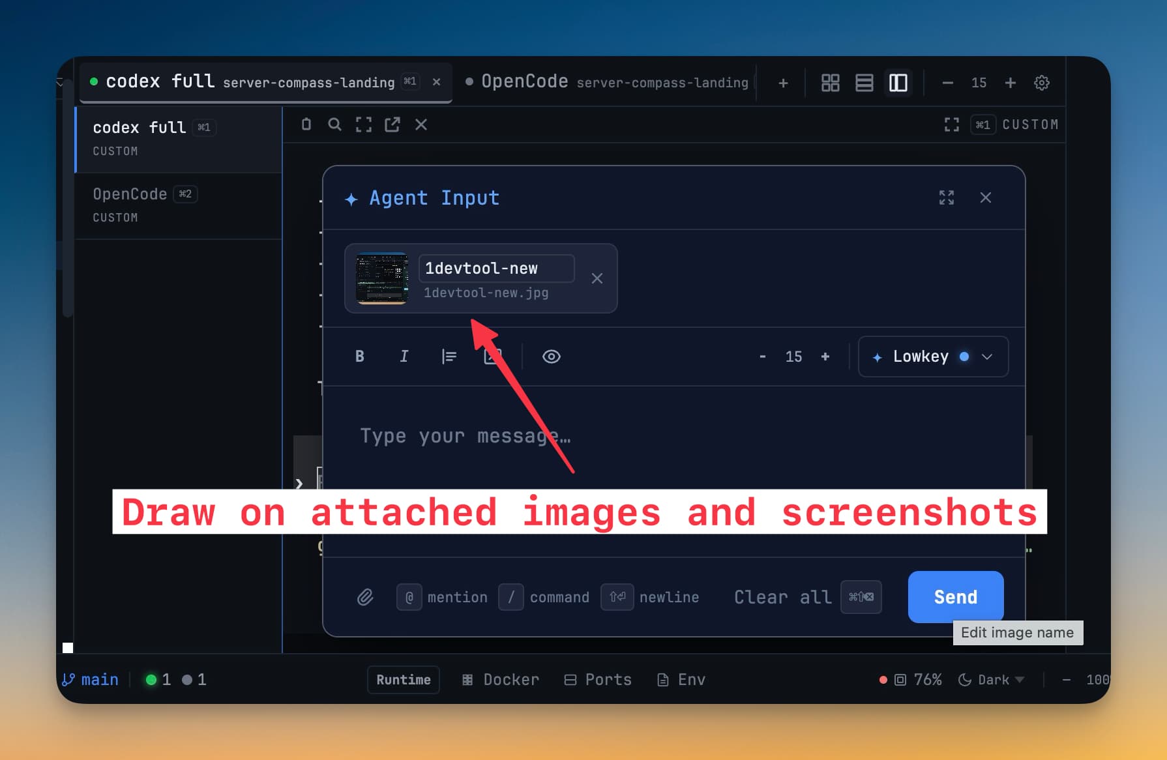Viewport: 1167px width, 760px height.
Task: Toggle bold formatting
Action: coord(359,356)
